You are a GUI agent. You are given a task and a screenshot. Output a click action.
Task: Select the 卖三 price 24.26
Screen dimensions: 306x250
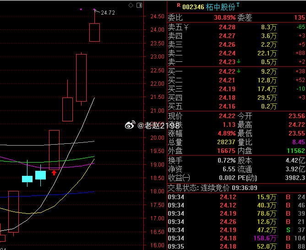[x=227, y=45]
